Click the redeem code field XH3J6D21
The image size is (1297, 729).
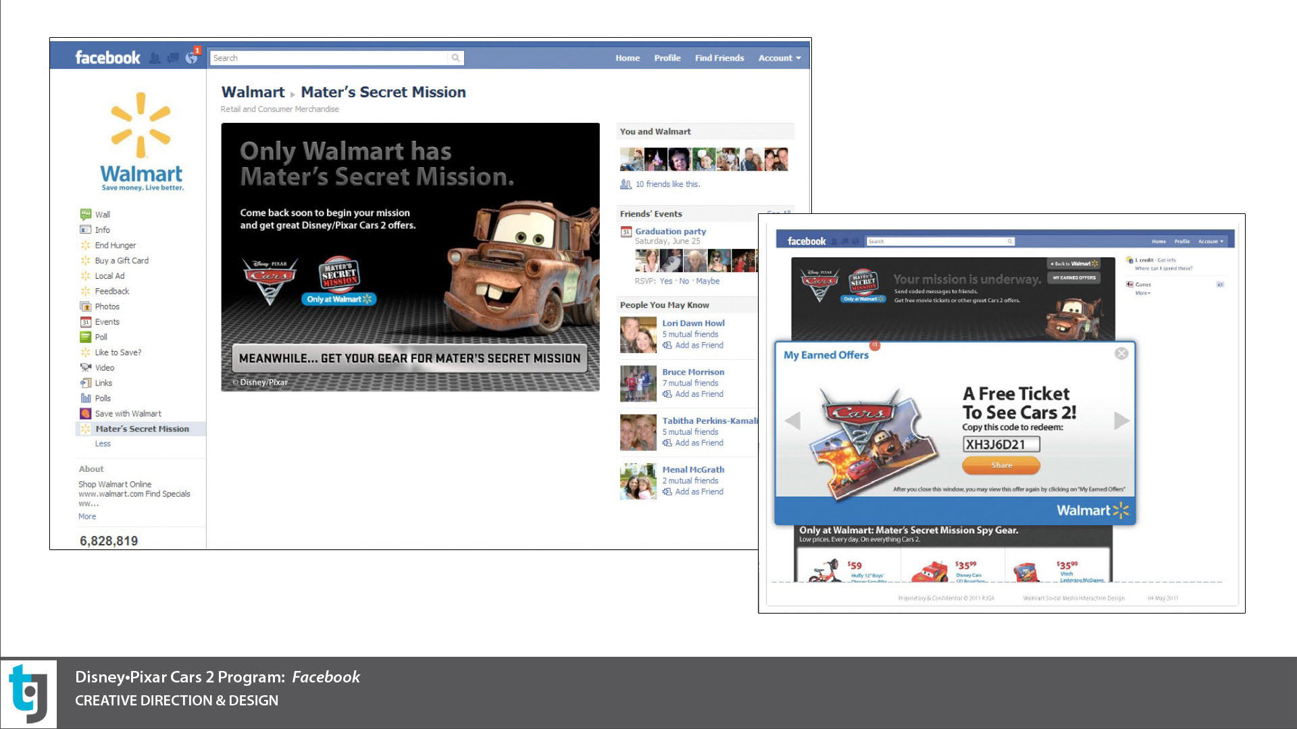[x=1001, y=444]
